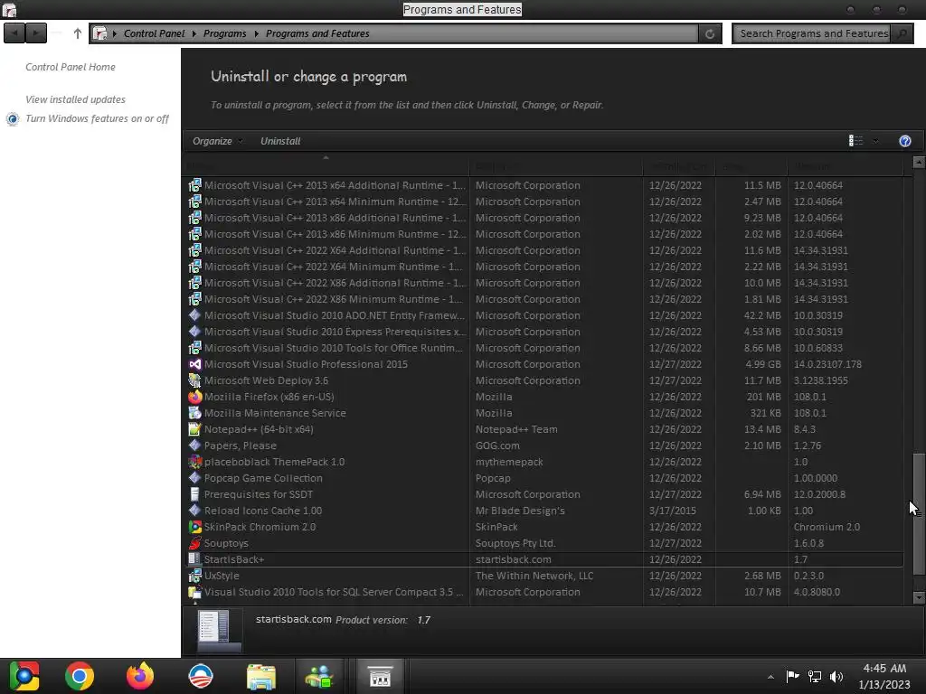Image resolution: width=926 pixels, height=694 pixels.
Task: Click version 14.0.23107.178 cell
Action: point(827,364)
